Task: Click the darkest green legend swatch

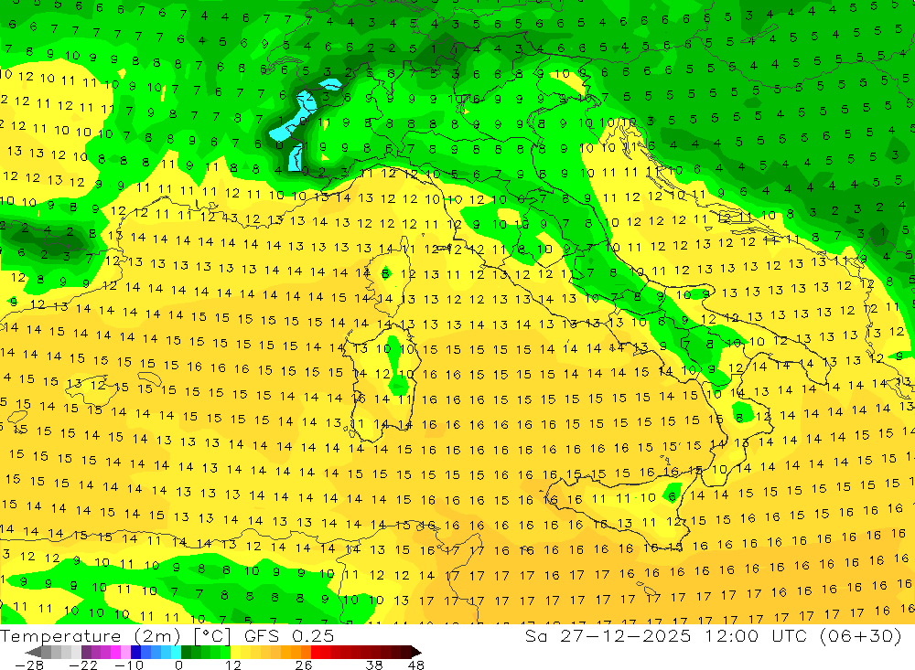Action: click(186, 652)
